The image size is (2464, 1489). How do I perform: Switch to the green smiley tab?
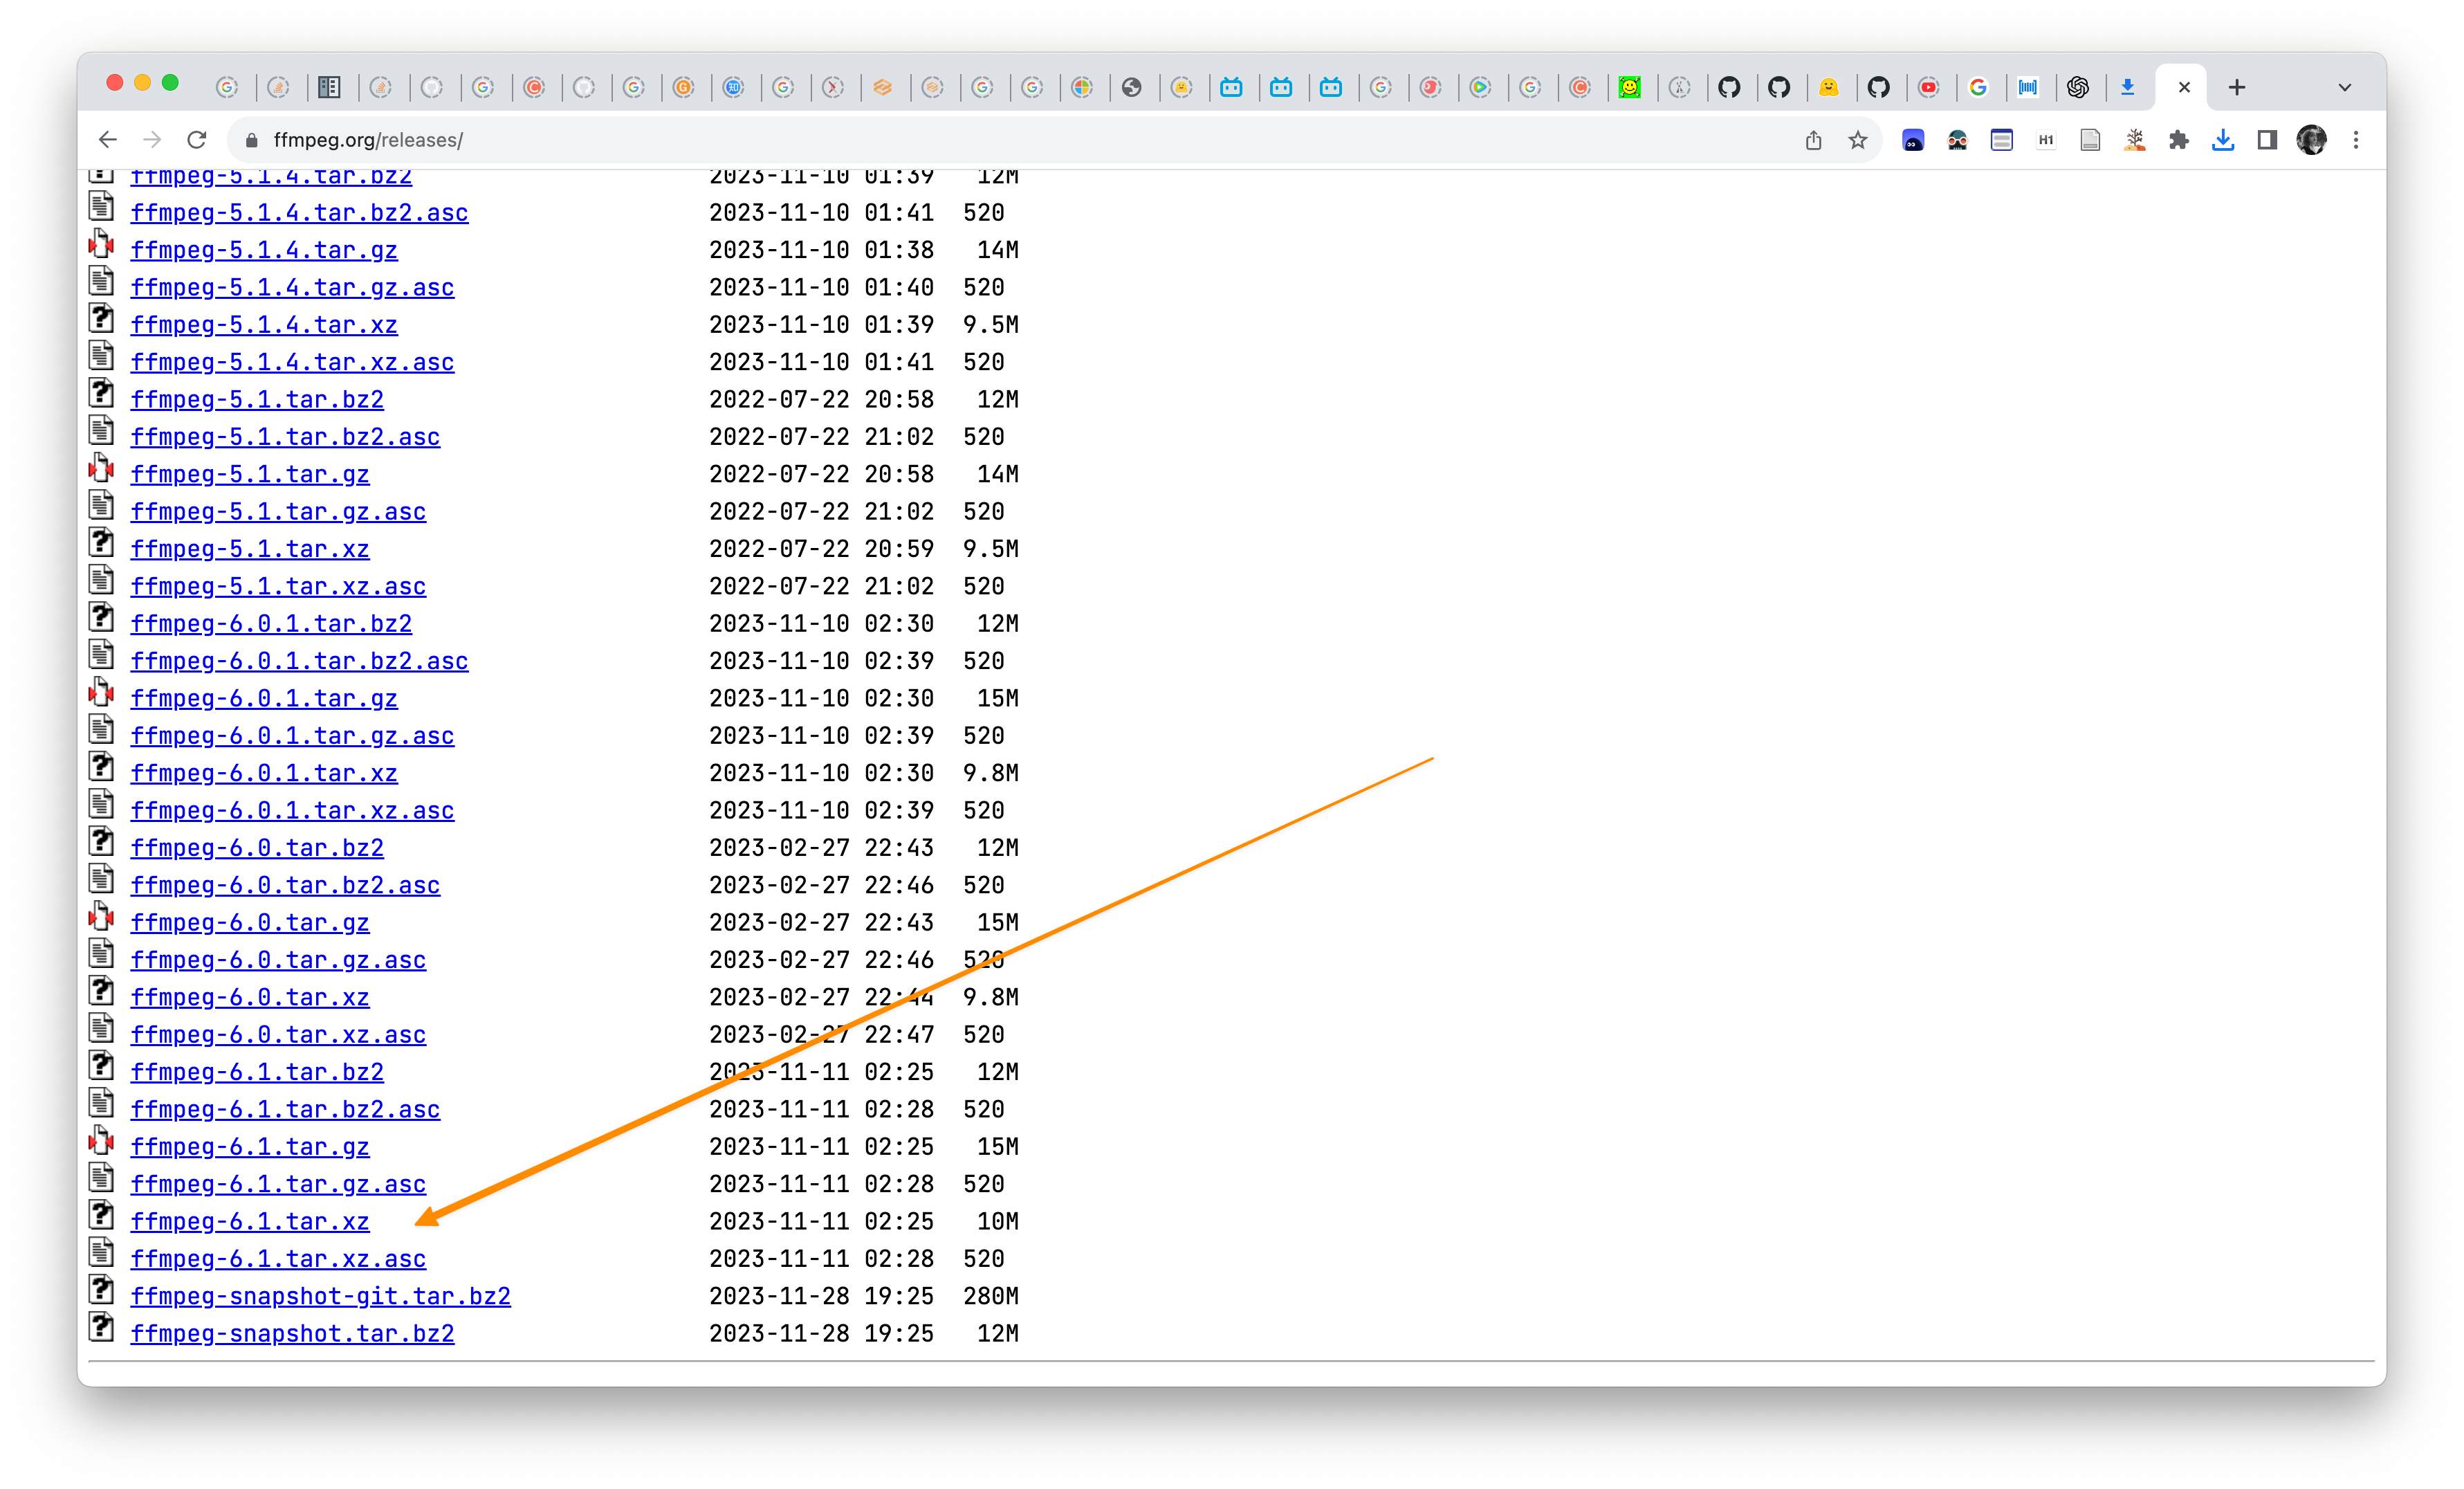click(x=1629, y=88)
